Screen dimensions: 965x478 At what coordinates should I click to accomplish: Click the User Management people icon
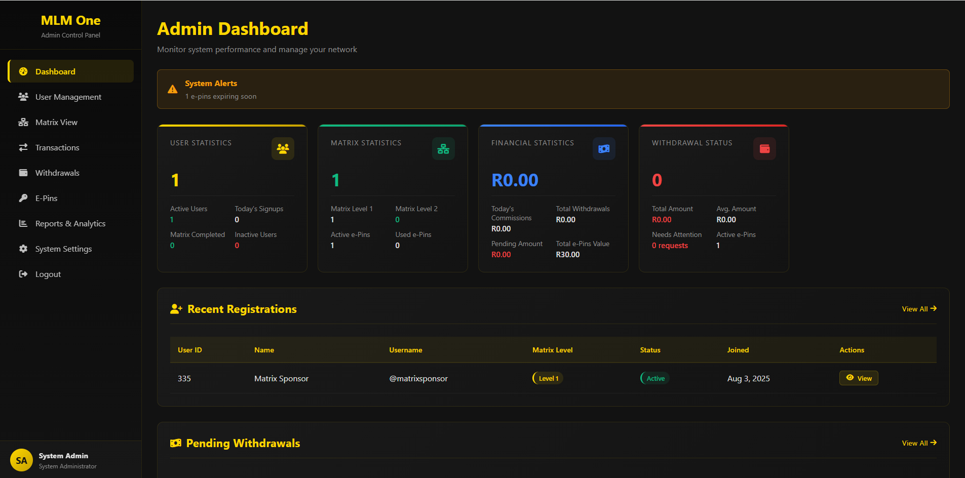click(23, 97)
